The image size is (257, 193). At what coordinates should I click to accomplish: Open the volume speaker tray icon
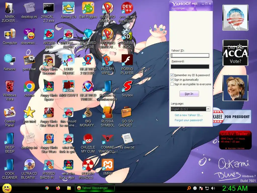pos(213,188)
